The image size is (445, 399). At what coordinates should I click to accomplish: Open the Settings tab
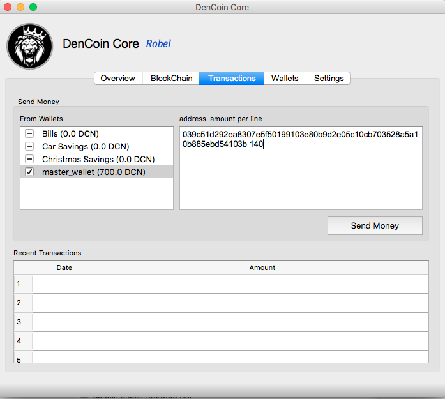(329, 79)
